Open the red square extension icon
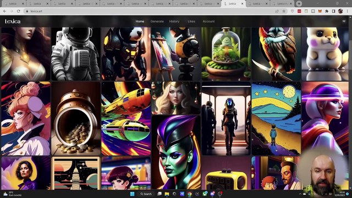 point(299,11)
